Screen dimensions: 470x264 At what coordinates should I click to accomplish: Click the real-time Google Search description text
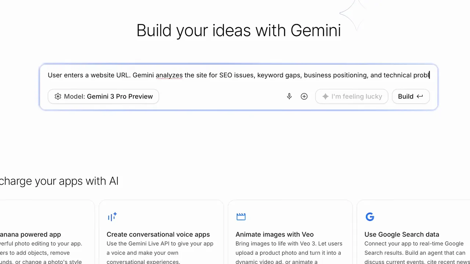click(x=417, y=253)
